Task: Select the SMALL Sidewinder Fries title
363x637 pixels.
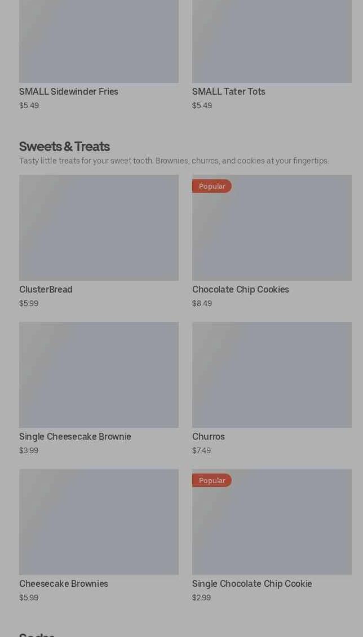Action: (x=69, y=92)
